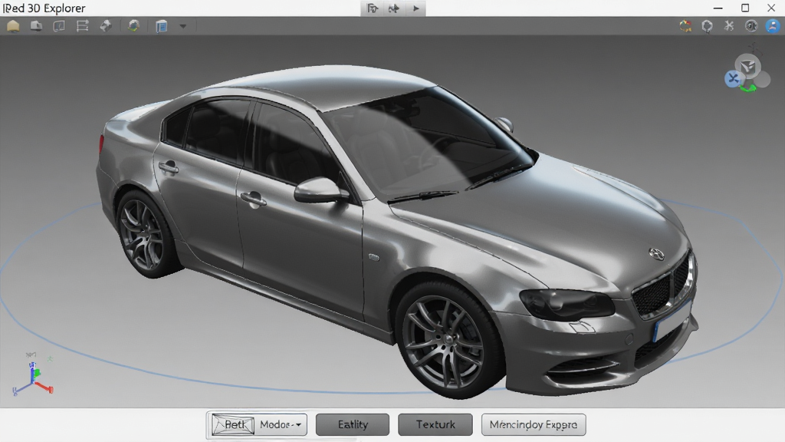Click the play arrow in the title bar
The height and width of the screenshot is (442, 785).
[415, 8]
